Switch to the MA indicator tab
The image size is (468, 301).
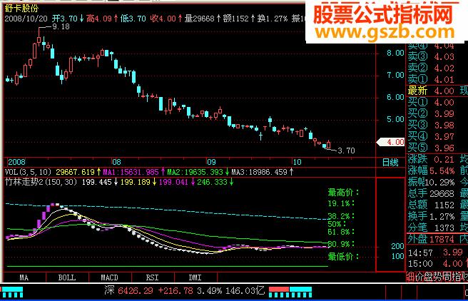tap(24, 277)
